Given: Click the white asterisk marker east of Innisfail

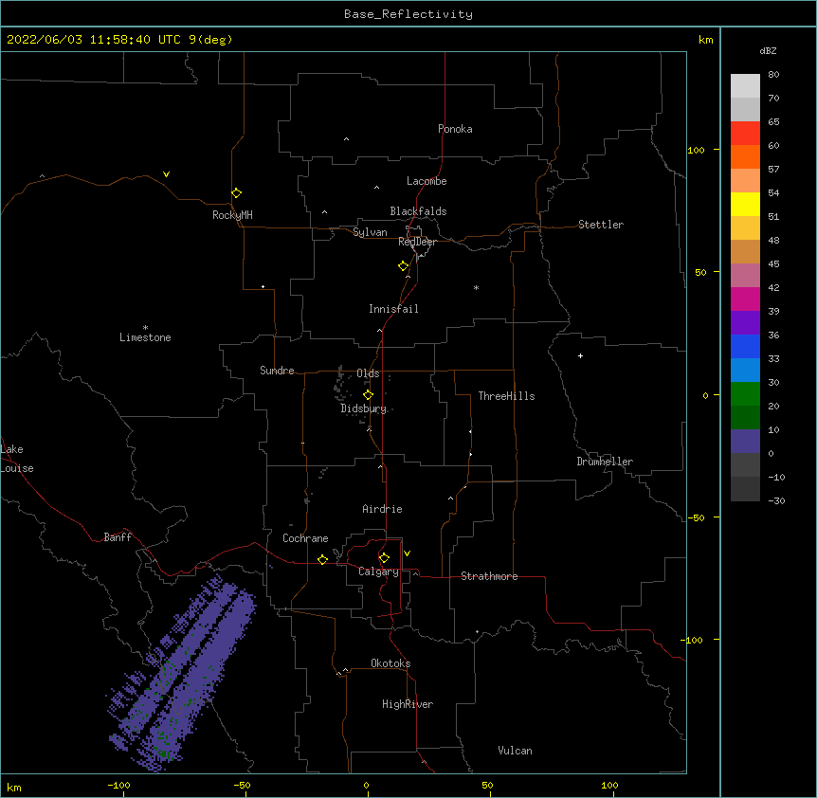Looking at the screenshot, I should coord(476,287).
